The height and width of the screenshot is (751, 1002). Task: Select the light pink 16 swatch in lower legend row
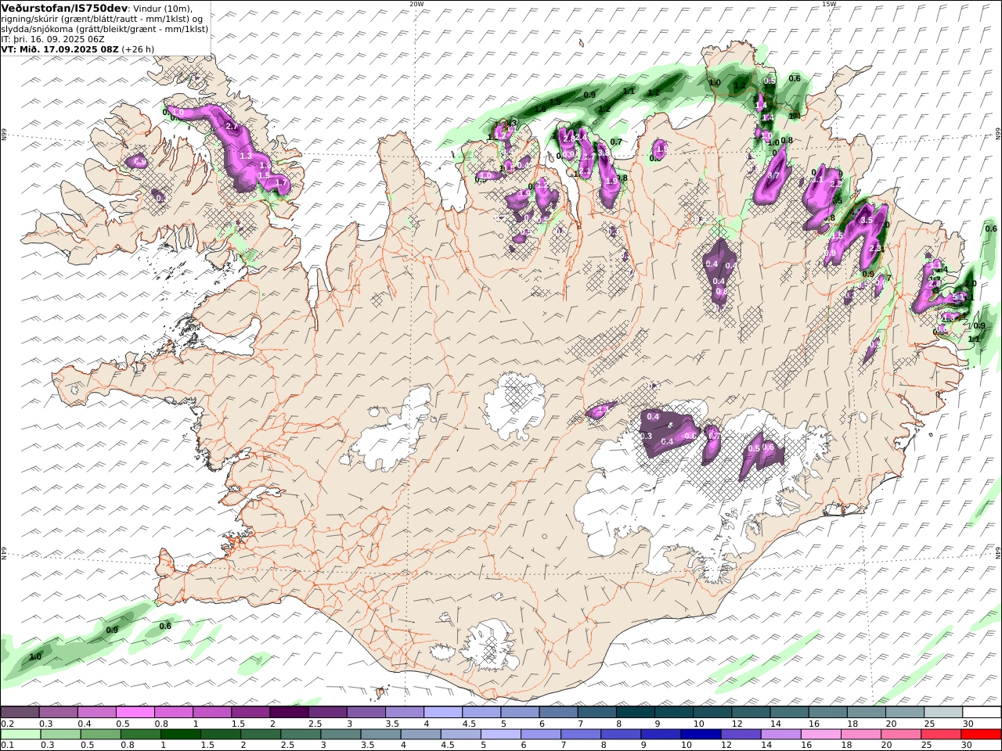point(821,734)
